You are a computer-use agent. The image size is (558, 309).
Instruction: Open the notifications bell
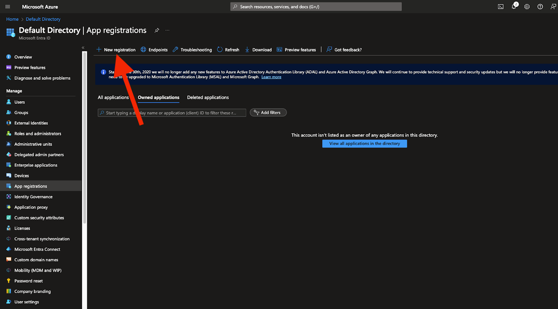point(514,7)
